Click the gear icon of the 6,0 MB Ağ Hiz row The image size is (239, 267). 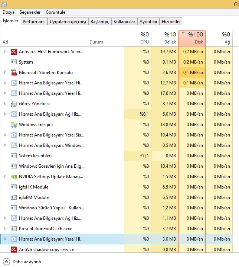pyautogui.click(x=14, y=114)
